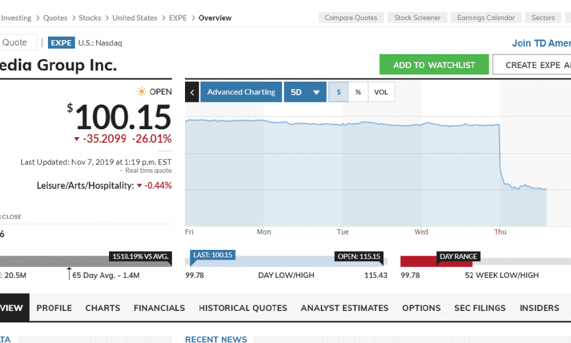Go to Stocks in the breadcrumb

[x=90, y=18]
